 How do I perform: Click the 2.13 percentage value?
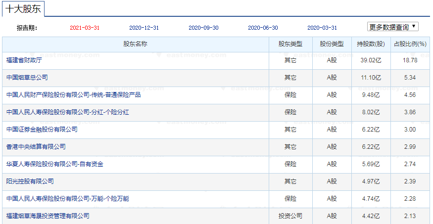pos(410,216)
